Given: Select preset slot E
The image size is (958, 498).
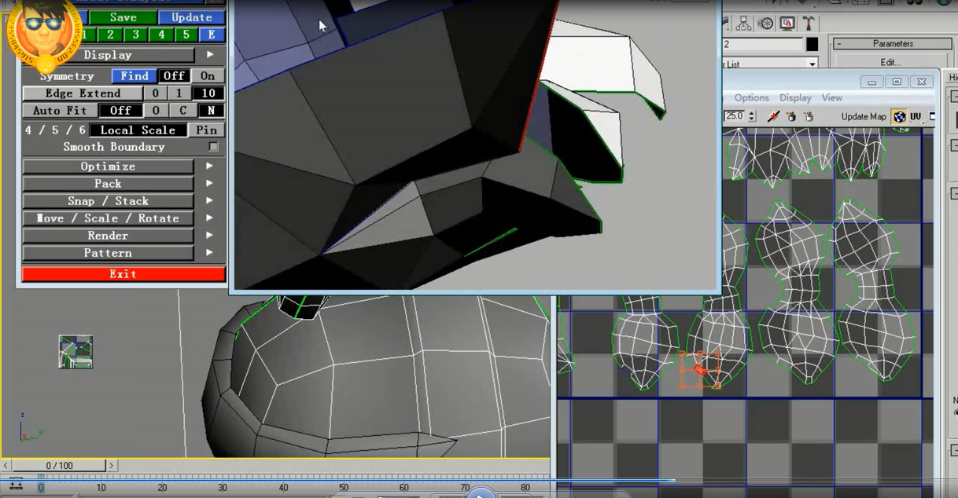Looking at the screenshot, I should tap(212, 35).
